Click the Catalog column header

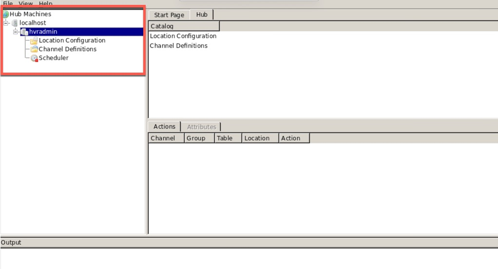(x=184, y=26)
